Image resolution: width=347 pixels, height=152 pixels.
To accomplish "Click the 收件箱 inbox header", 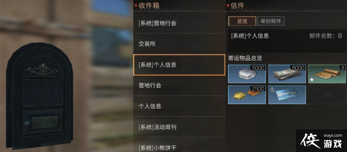I will tap(149, 5).
